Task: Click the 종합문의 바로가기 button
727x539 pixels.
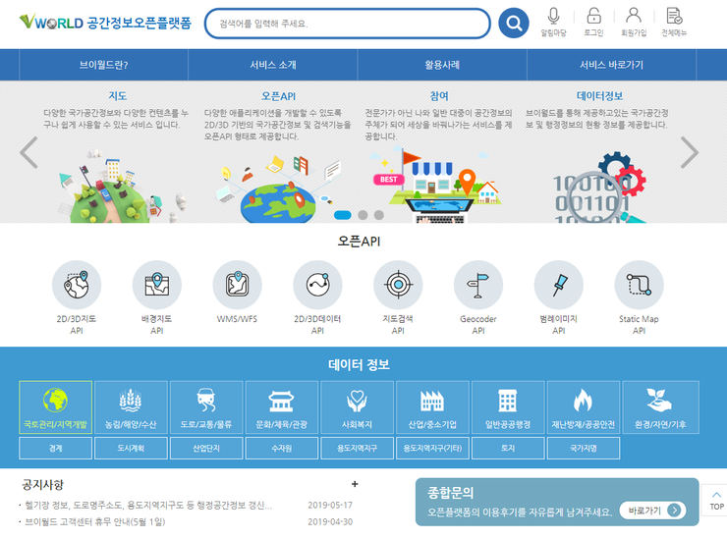Action: tap(652, 511)
